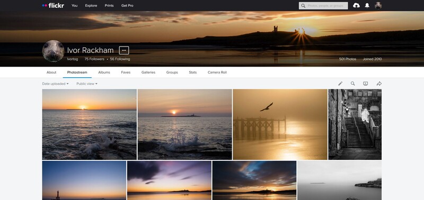Open the Explore menu
The height and width of the screenshot is (200, 424).
tap(91, 5)
